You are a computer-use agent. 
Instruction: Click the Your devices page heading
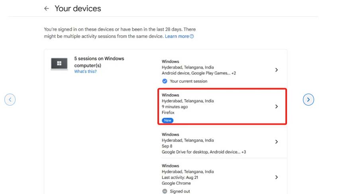point(78,8)
